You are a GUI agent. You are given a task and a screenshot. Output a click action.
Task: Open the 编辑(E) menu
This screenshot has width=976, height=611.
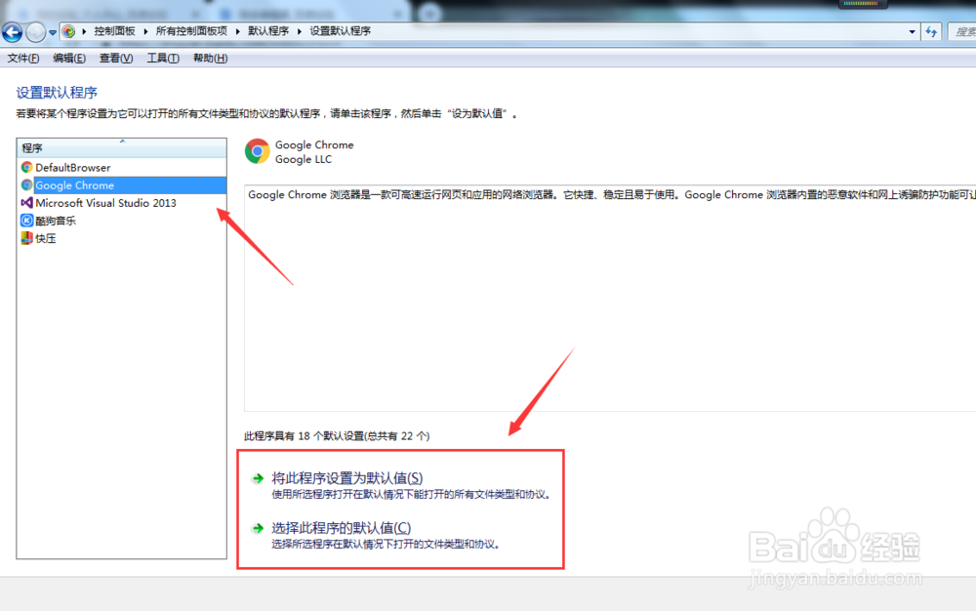[x=69, y=58]
